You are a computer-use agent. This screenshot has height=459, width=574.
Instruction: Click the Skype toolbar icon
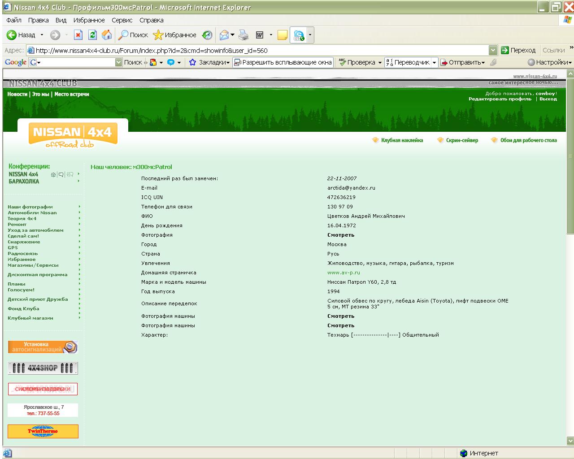(299, 35)
